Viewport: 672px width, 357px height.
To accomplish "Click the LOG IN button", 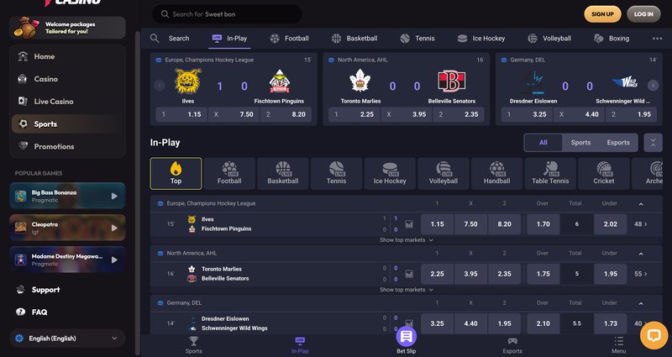I will [x=643, y=14].
